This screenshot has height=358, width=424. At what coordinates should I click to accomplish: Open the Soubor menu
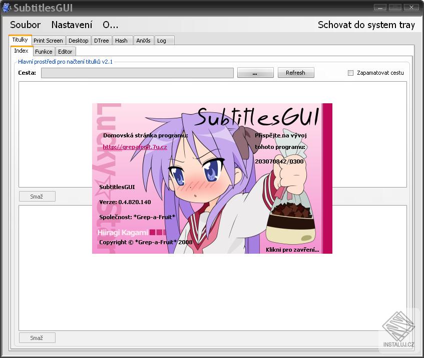(x=25, y=24)
